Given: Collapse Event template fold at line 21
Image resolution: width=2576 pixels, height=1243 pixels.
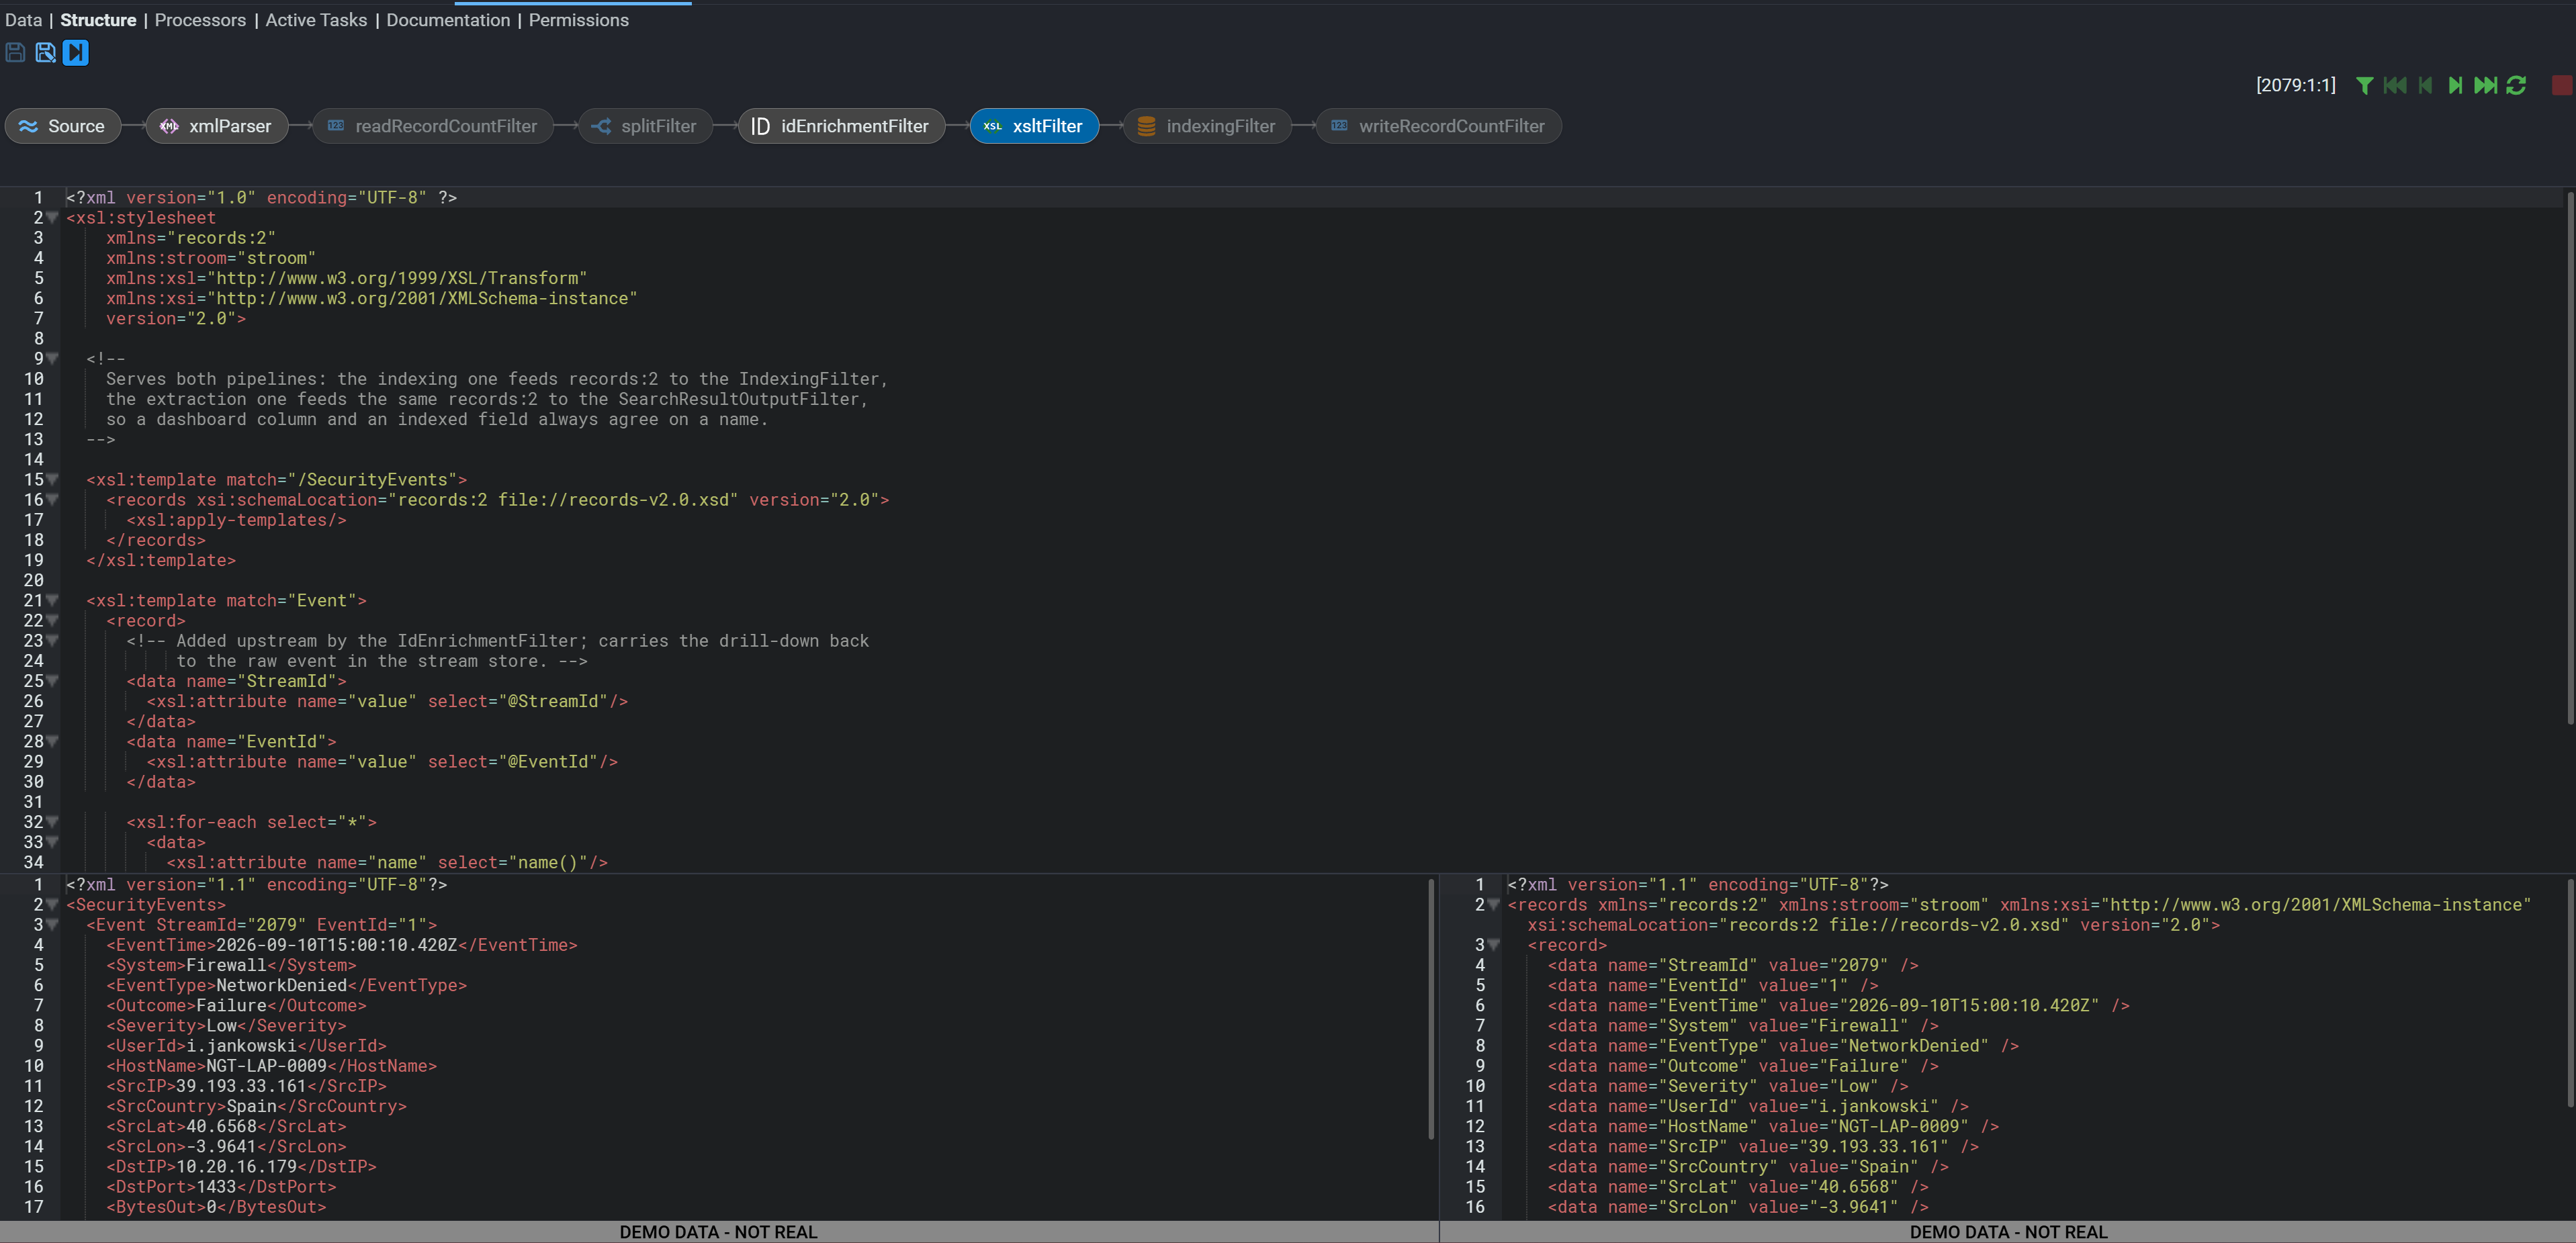Looking at the screenshot, I should (x=52, y=601).
